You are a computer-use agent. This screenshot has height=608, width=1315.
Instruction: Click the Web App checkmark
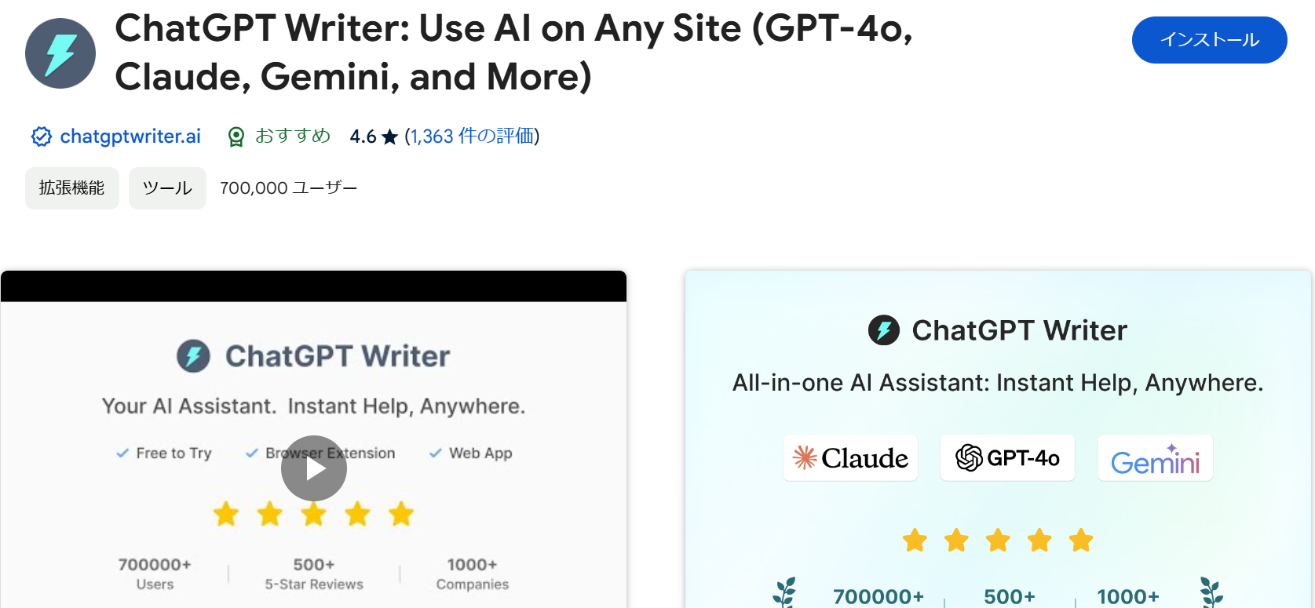(x=435, y=453)
